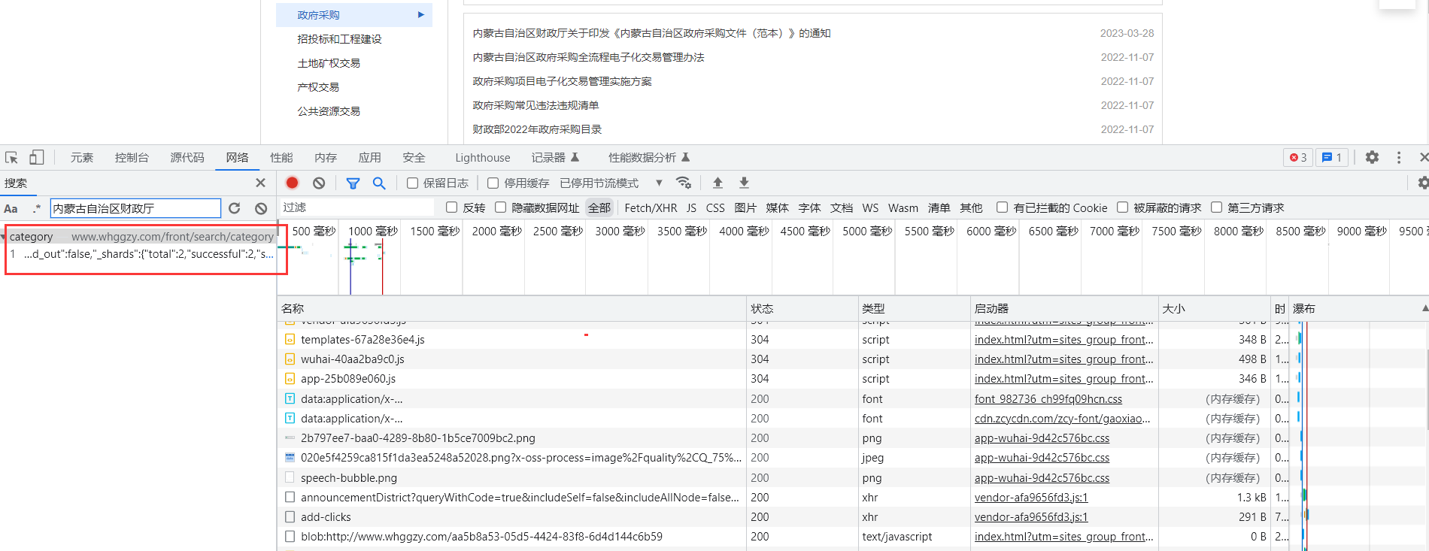The width and height of the screenshot is (1429, 551).
Task: Enable the preserve log checkbox
Action: click(413, 183)
